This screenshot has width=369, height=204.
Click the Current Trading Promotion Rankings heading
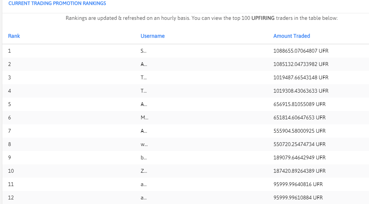[x=57, y=3]
